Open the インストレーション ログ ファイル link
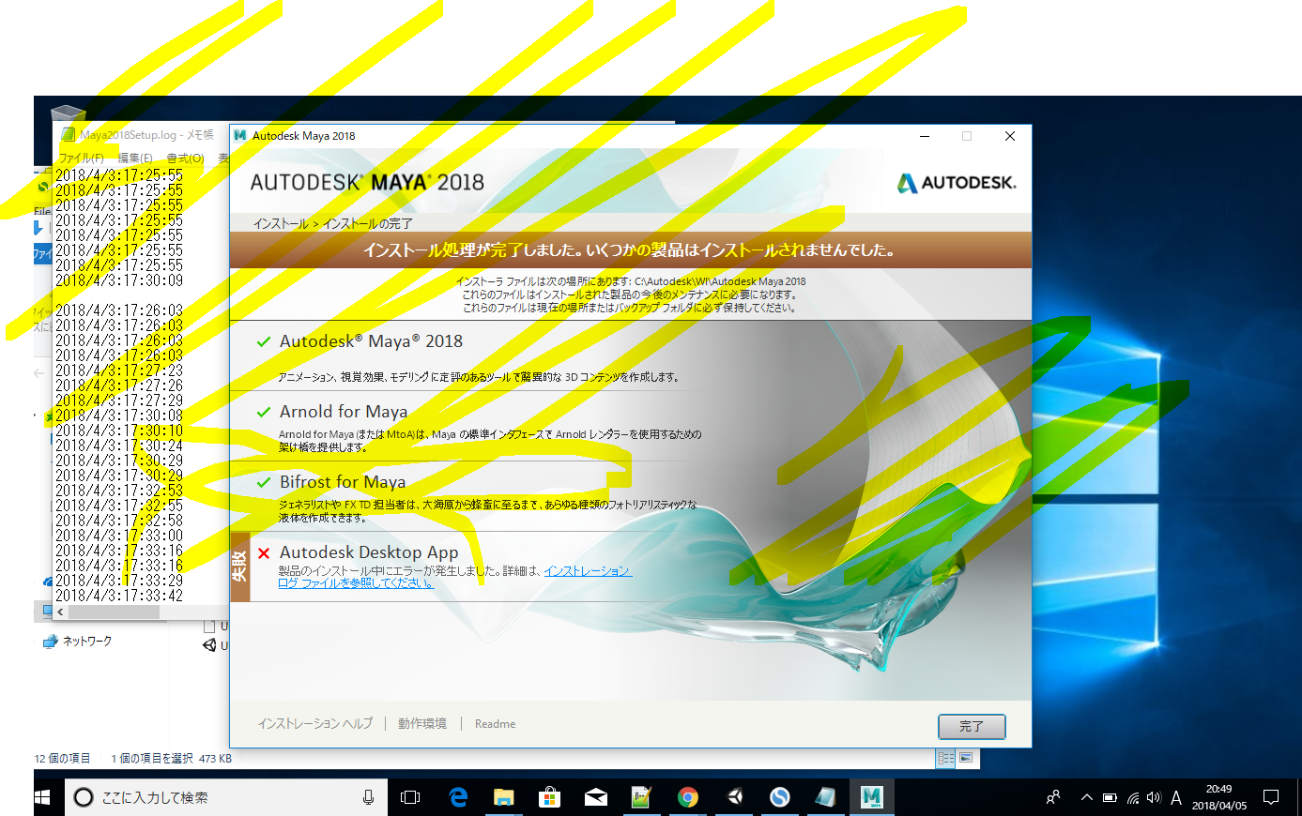 [x=455, y=577]
